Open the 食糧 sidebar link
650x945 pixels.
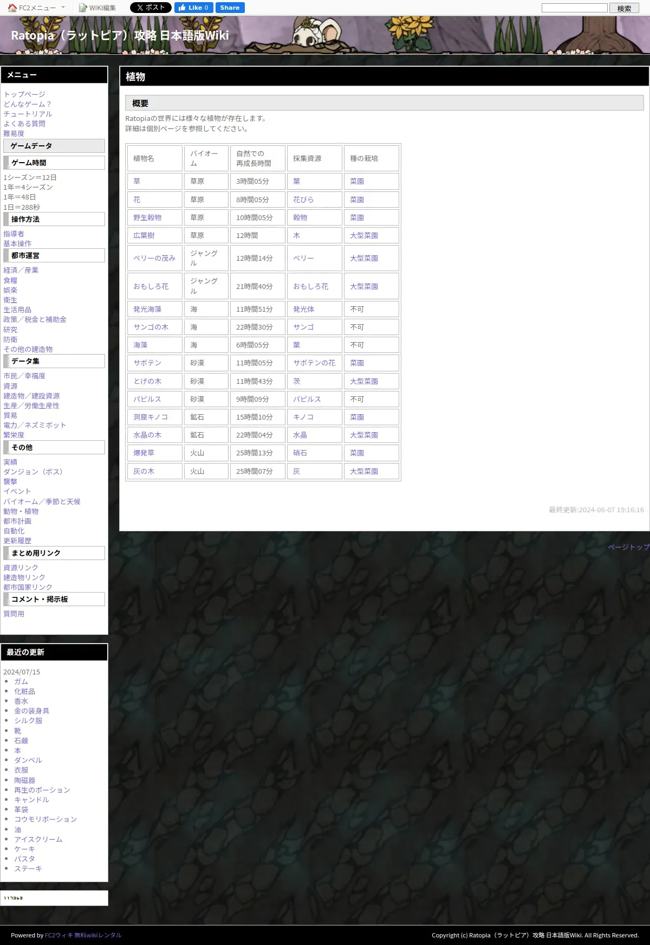click(x=10, y=280)
